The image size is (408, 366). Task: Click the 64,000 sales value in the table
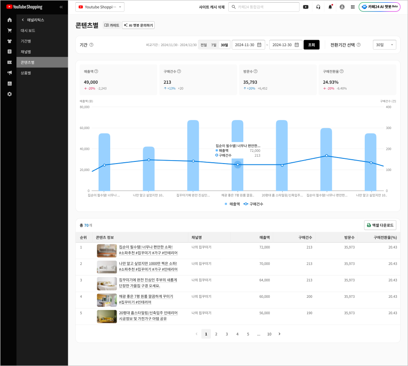pos(265,280)
